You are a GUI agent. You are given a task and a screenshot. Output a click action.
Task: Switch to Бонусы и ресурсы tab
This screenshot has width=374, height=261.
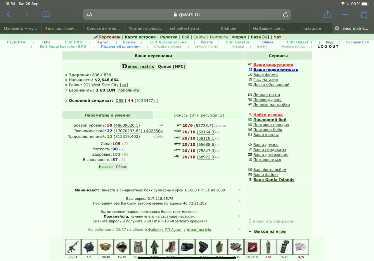199,115
